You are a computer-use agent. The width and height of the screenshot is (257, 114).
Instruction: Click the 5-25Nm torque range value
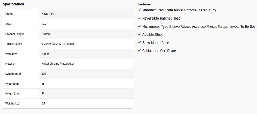58,44
